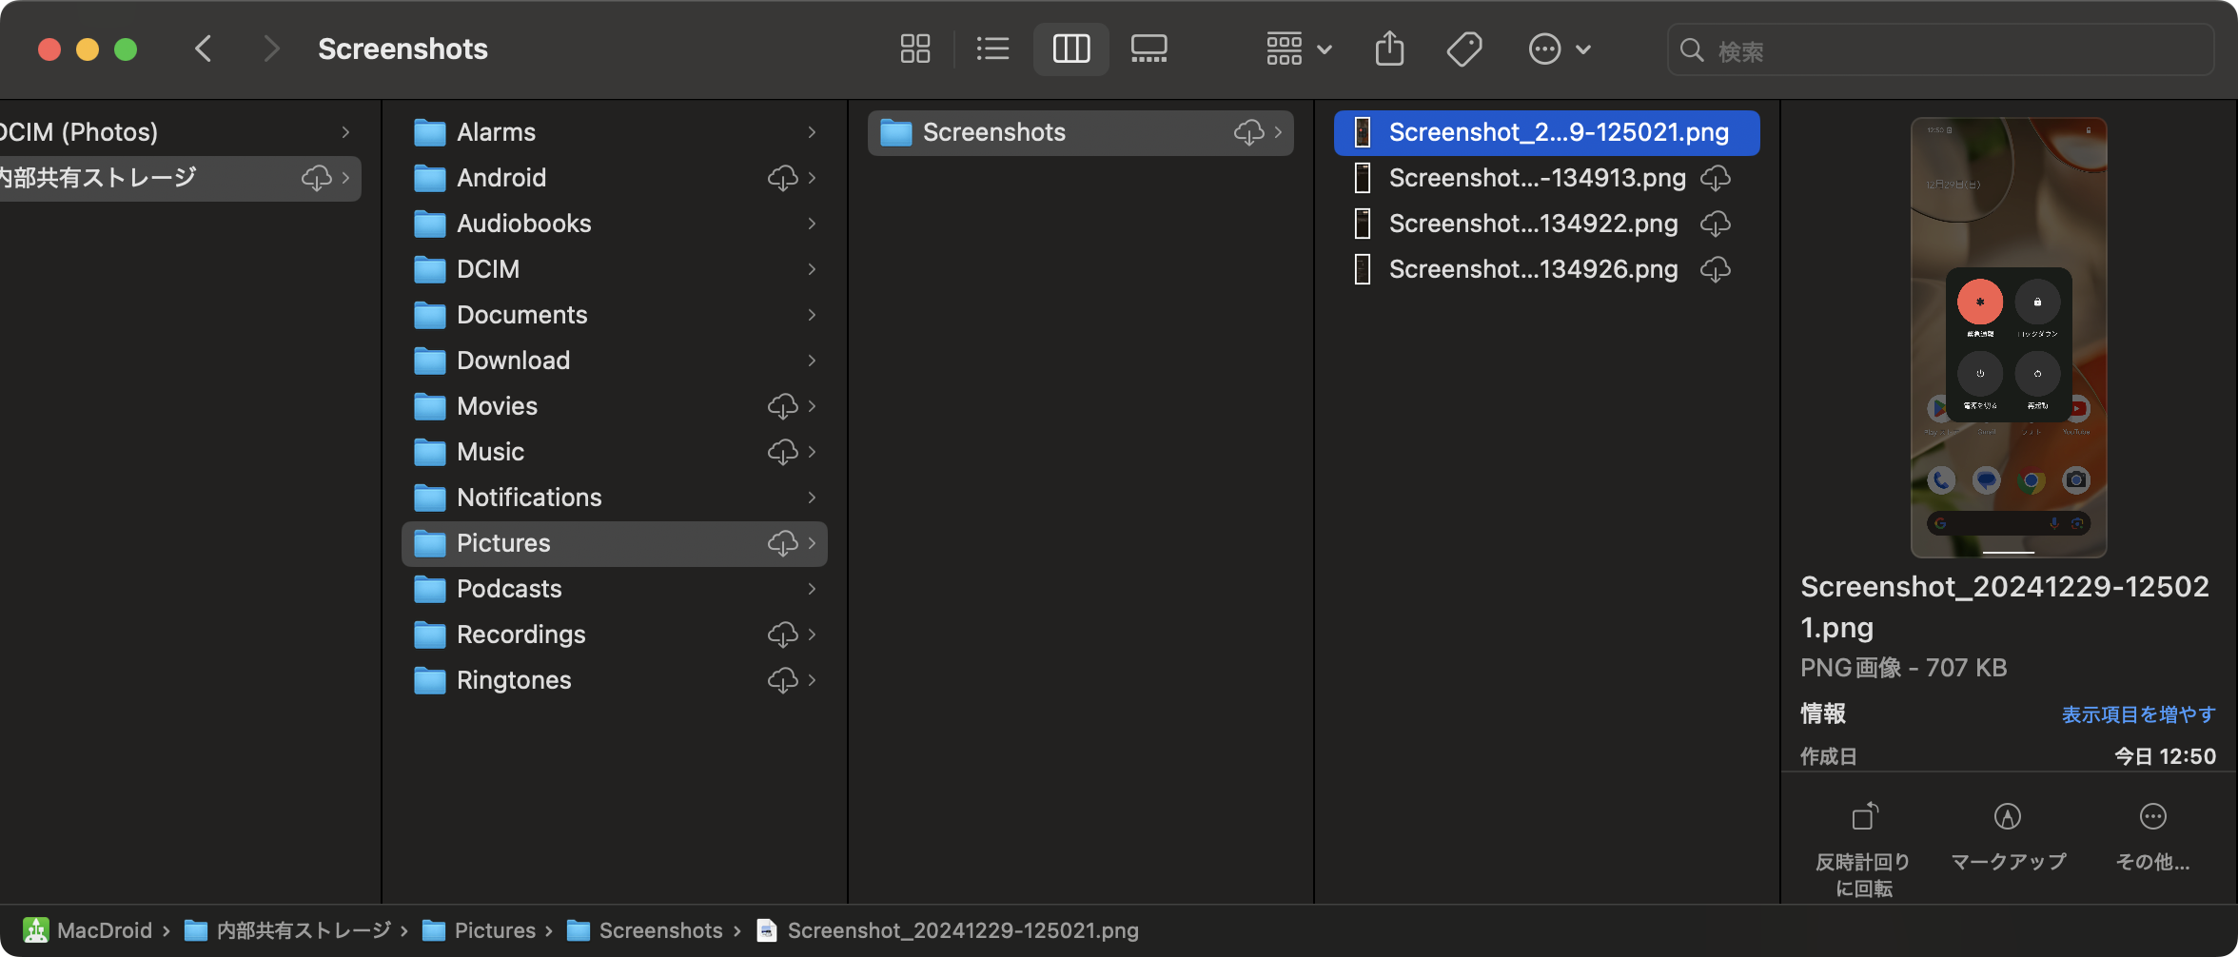The width and height of the screenshot is (2238, 957).
Task: Click the Share toolbar icon
Action: pos(1389,49)
